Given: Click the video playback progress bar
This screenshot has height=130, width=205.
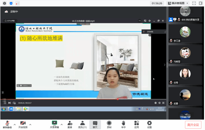Looking at the screenshot, I should [x=83, y=99].
